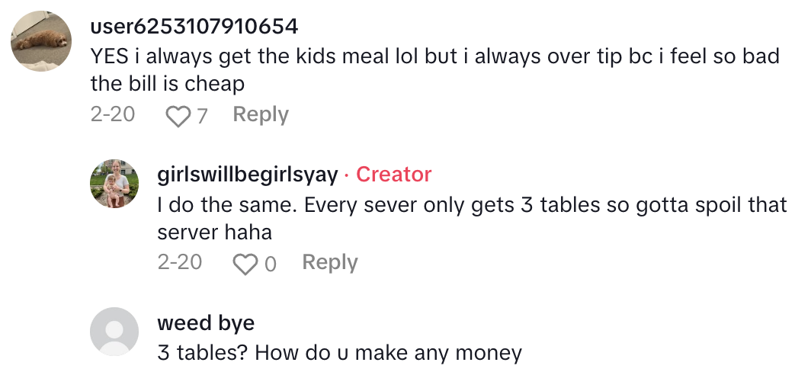Click the like count 7

(x=202, y=116)
